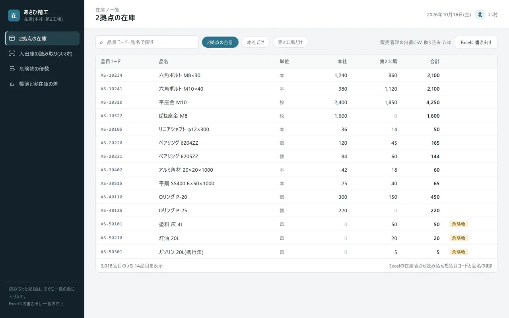Click total 165 for ベアリング 6204ZZ
The height and width of the screenshot is (318, 509).
coord(435,143)
